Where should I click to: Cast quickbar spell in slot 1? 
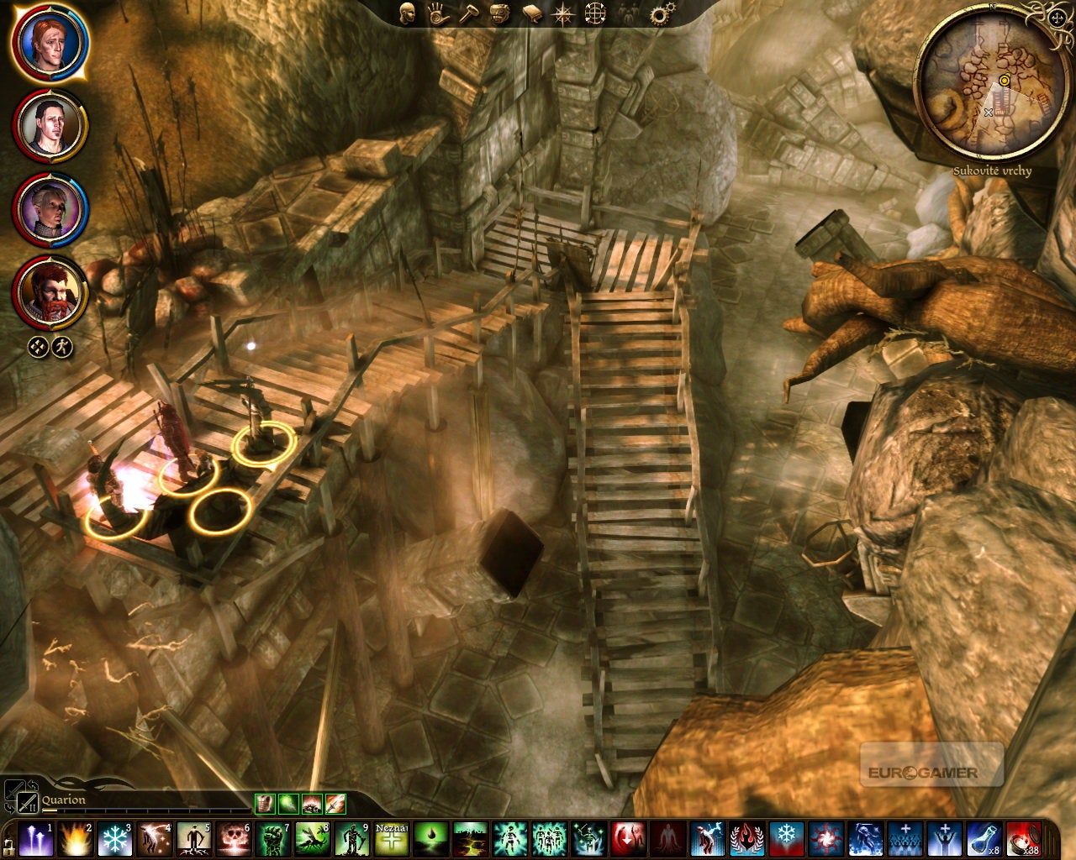pyautogui.click(x=35, y=839)
